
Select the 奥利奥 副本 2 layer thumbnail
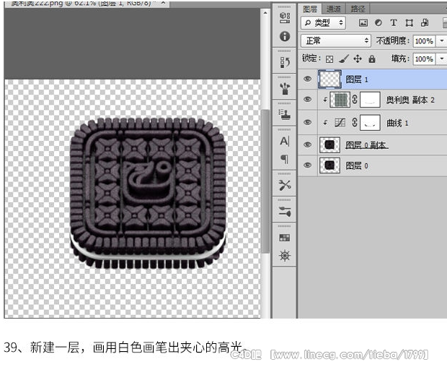tap(340, 100)
